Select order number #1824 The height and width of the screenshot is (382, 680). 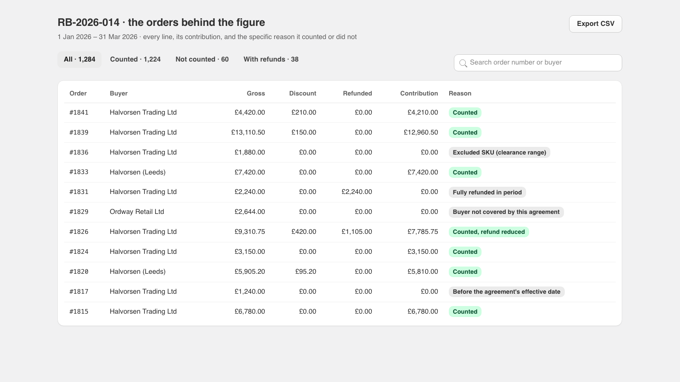click(x=79, y=252)
